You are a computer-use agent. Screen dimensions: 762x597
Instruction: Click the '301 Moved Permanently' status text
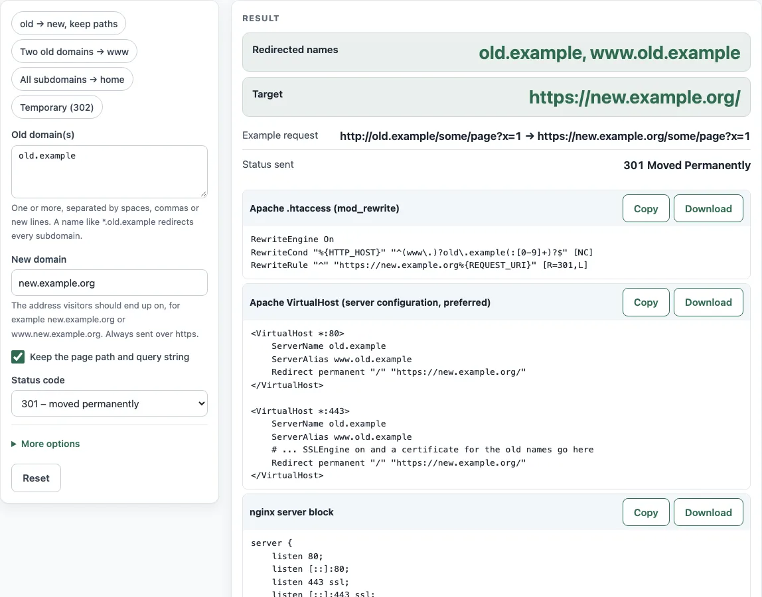click(x=687, y=165)
